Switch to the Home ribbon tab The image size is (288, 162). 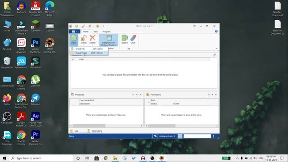tap(86, 31)
